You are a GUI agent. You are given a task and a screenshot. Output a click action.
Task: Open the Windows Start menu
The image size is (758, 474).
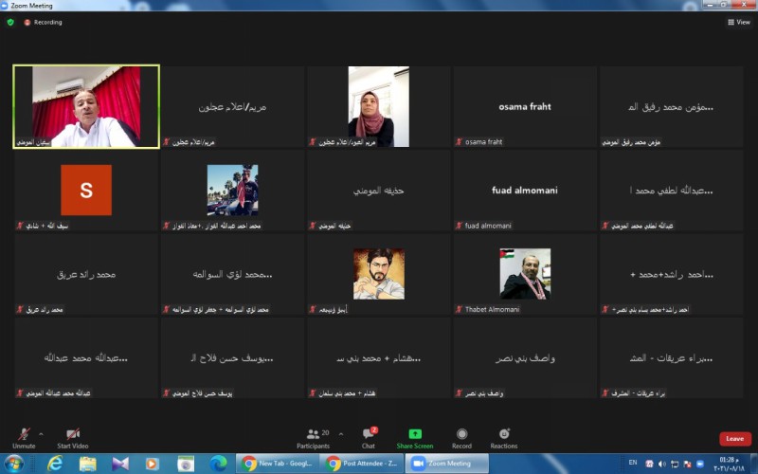[x=14, y=464]
